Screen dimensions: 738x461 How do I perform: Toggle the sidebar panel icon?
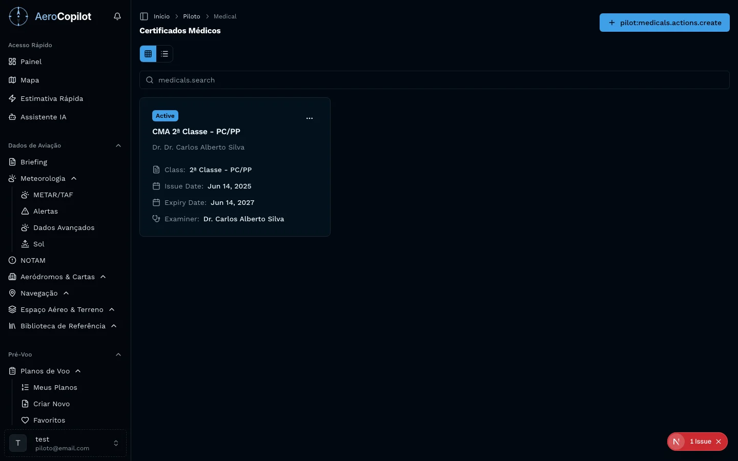point(144,16)
